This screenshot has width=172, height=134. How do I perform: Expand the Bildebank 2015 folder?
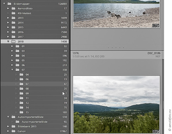8,126
